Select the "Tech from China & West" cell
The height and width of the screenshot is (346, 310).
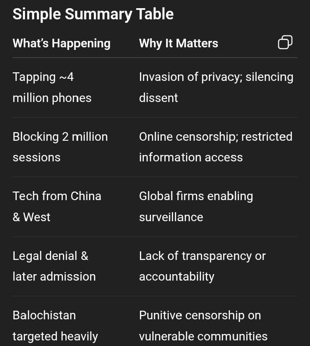[x=57, y=206]
